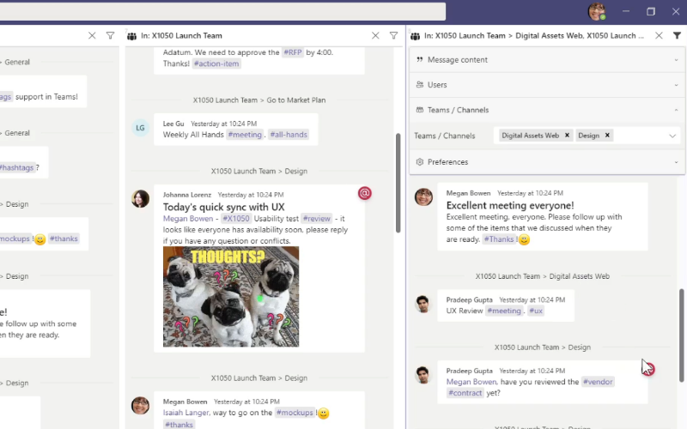This screenshot has width=687, height=429.
Task: Click the red @ mention badge on Johanna's message
Action: (x=365, y=193)
